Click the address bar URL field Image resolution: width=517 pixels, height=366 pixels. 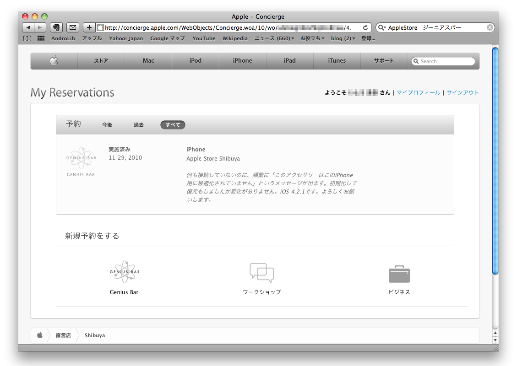tap(234, 27)
